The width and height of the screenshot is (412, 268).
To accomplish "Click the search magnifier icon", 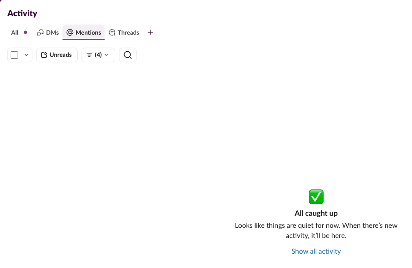I will click(128, 55).
